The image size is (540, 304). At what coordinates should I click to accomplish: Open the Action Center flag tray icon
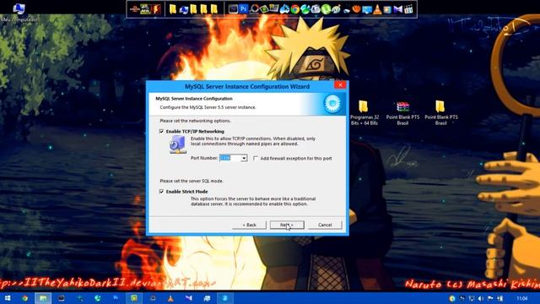[x=490, y=298]
